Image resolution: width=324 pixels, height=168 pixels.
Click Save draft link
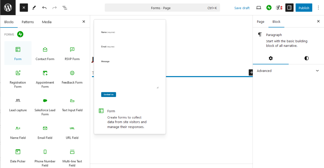(x=242, y=8)
